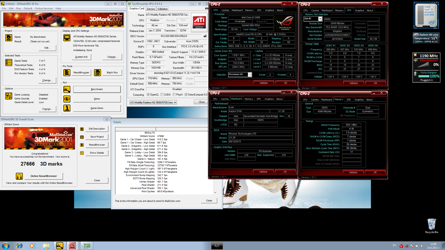
Task: Click the Benchmark run icon in 3DMark2001
Action: pos(67,89)
